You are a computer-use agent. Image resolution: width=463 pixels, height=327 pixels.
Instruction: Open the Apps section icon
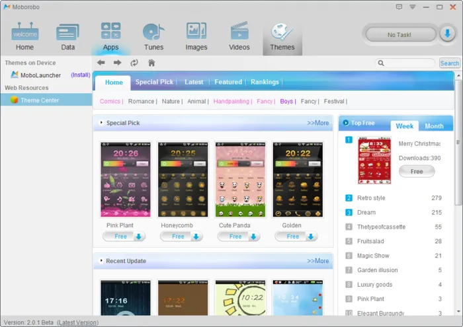pos(110,30)
